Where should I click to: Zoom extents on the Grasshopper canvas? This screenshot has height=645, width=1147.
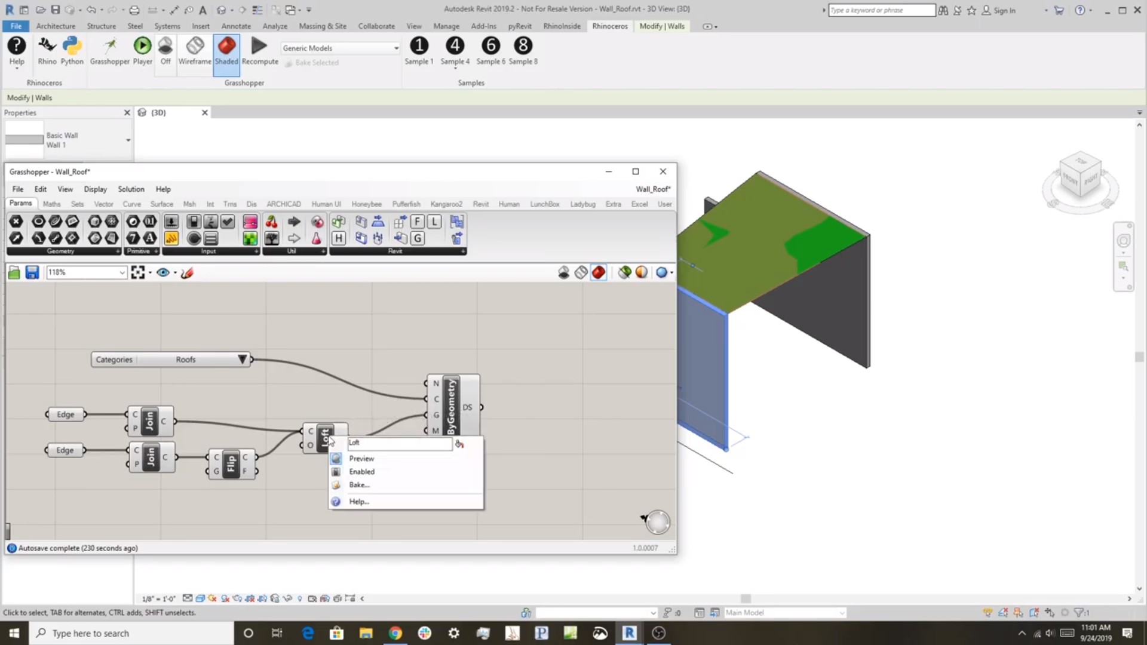click(x=138, y=272)
